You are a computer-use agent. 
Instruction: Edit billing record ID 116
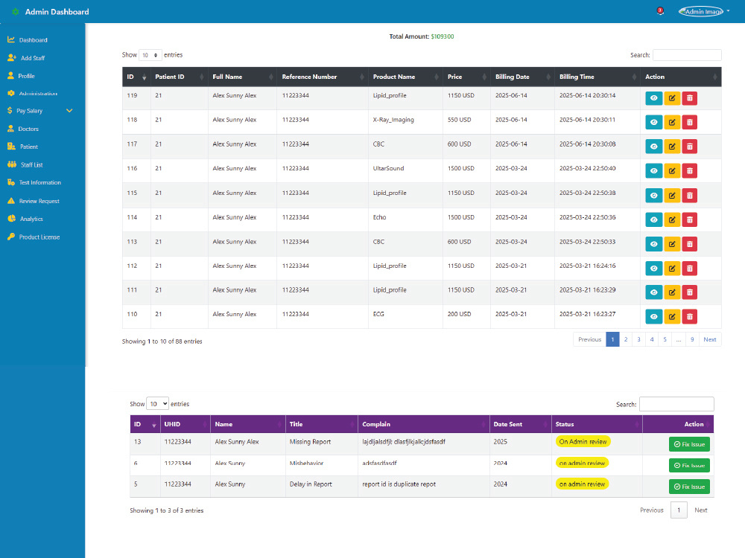[x=672, y=171]
